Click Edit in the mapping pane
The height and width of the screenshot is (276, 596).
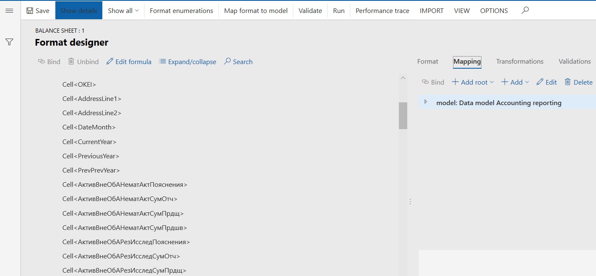point(547,82)
